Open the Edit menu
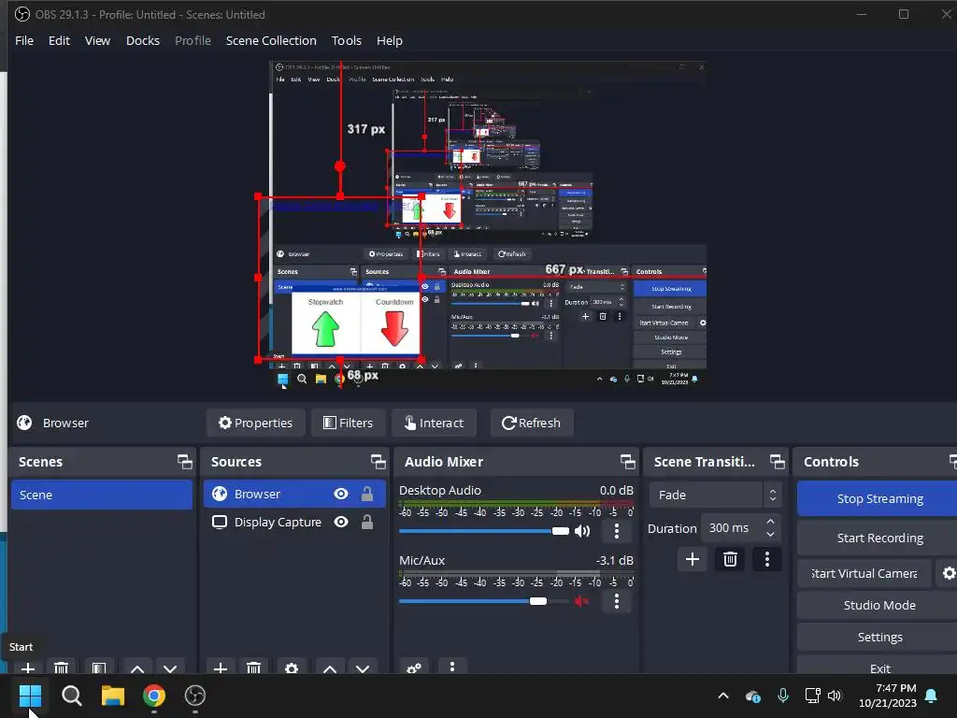Viewport: 957px width, 718px height. point(59,40)
